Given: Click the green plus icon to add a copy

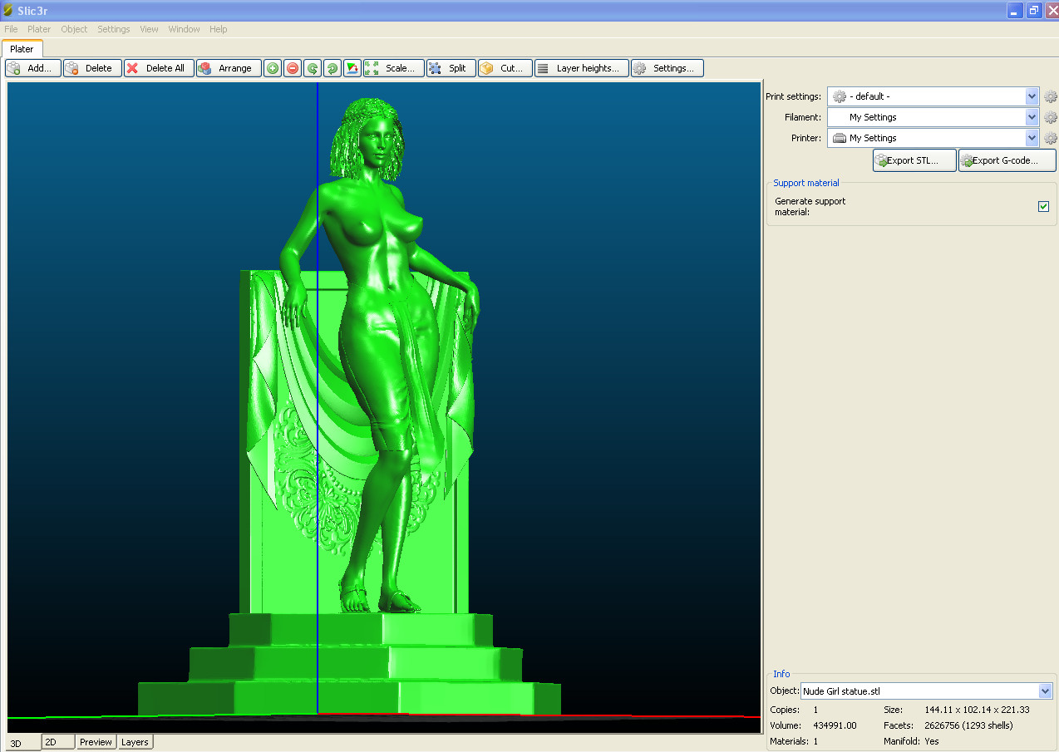Looking at the screenshot, I should click(x=273, y=68).
